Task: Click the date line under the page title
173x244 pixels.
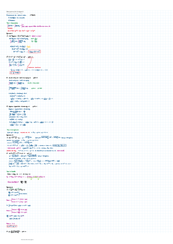Action: click(x=14, y=14)
